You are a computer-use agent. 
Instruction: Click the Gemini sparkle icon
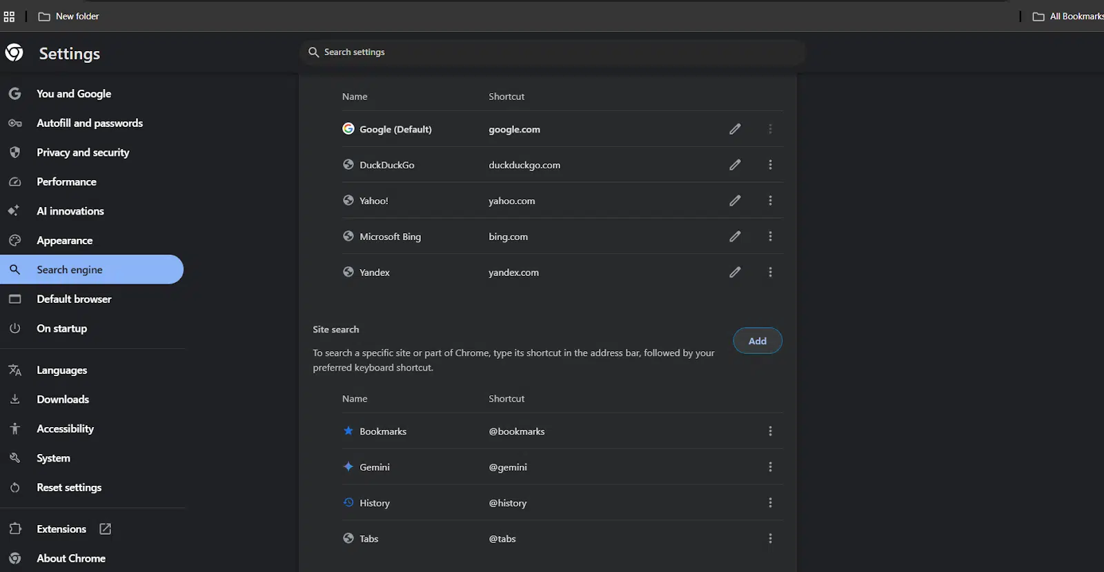(348, 467)
